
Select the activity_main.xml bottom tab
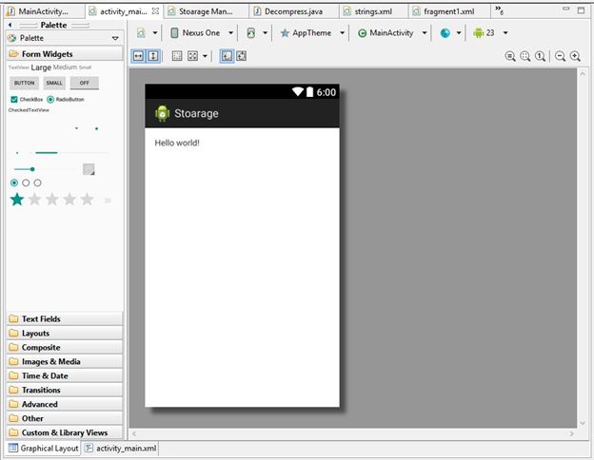coord(121,449)
